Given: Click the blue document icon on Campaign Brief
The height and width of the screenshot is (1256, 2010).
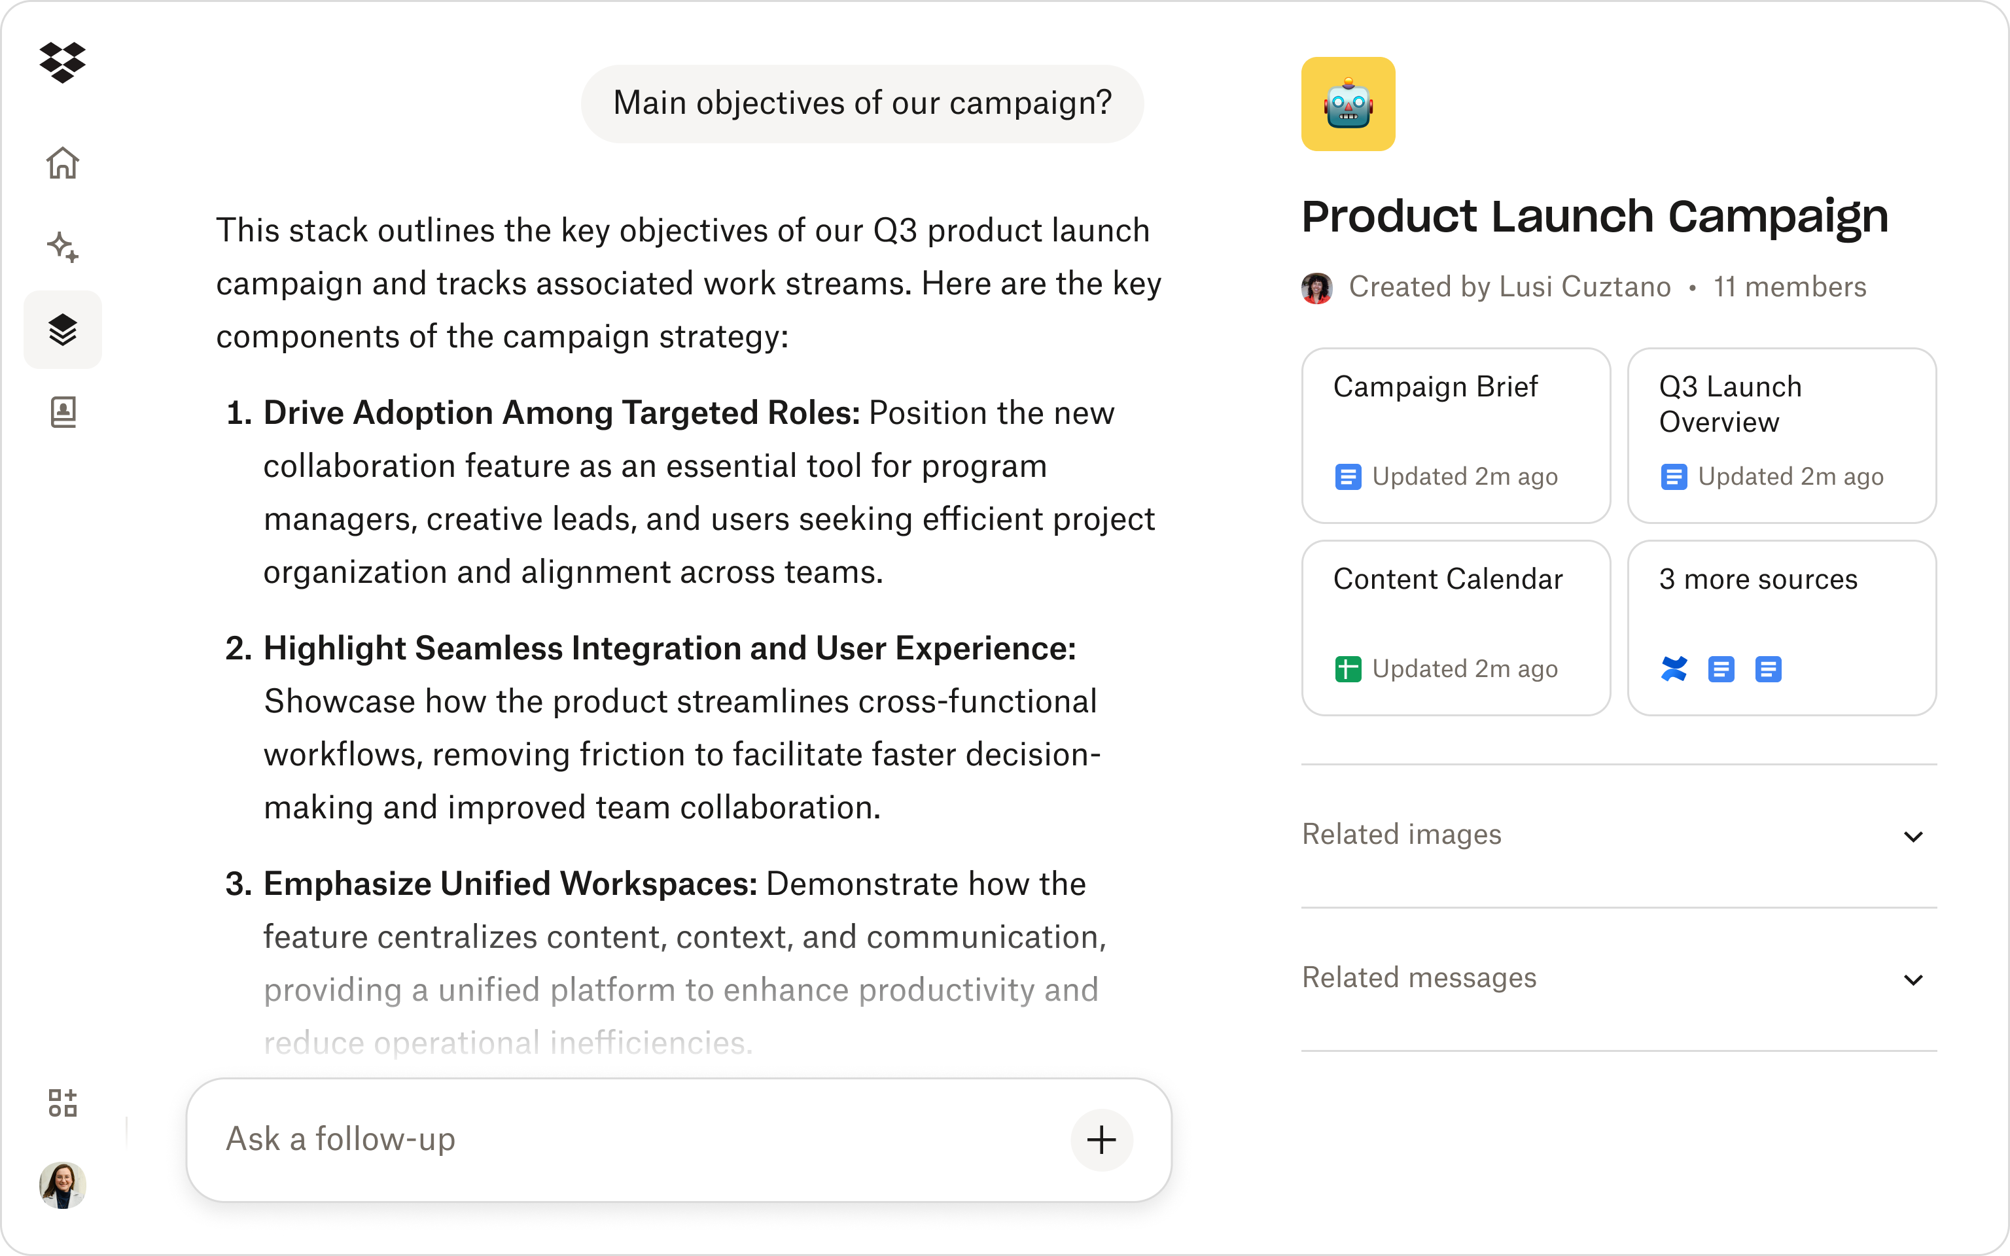Looking at the screenshot, I should (x=1349, y=476).
